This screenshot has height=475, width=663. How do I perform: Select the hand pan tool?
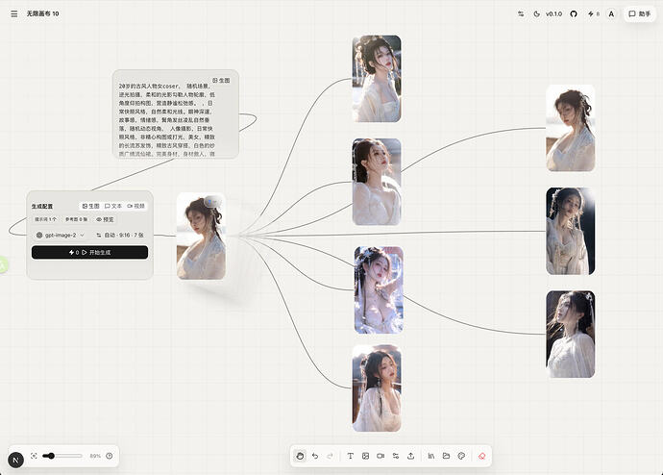[x=300, y=456]
